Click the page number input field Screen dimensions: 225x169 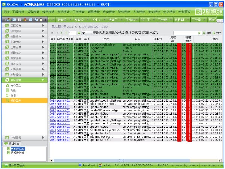72,33
